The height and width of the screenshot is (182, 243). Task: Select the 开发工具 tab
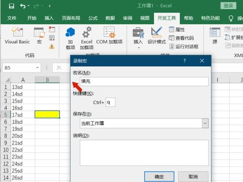167,18
